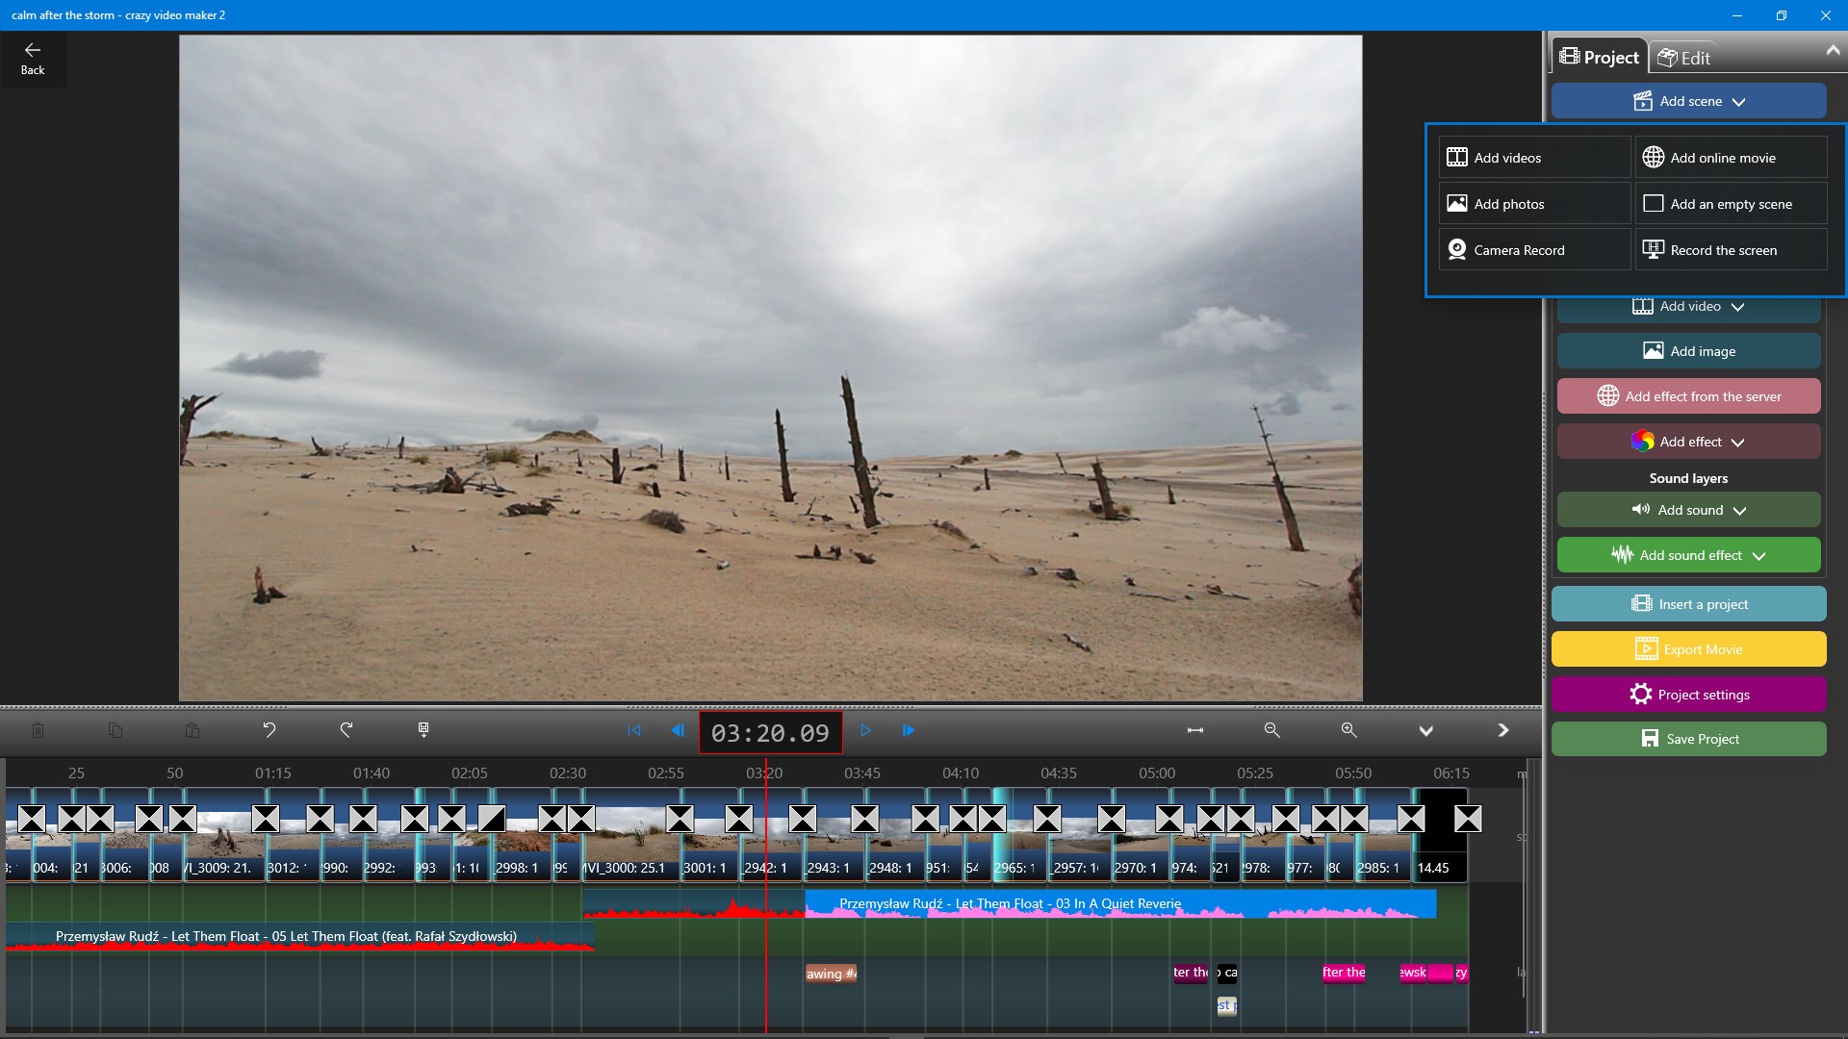The image size is (1848, 1039).
Task: Click the save to timeline icon
Action: pyautogui.click(x=423, y=729)
